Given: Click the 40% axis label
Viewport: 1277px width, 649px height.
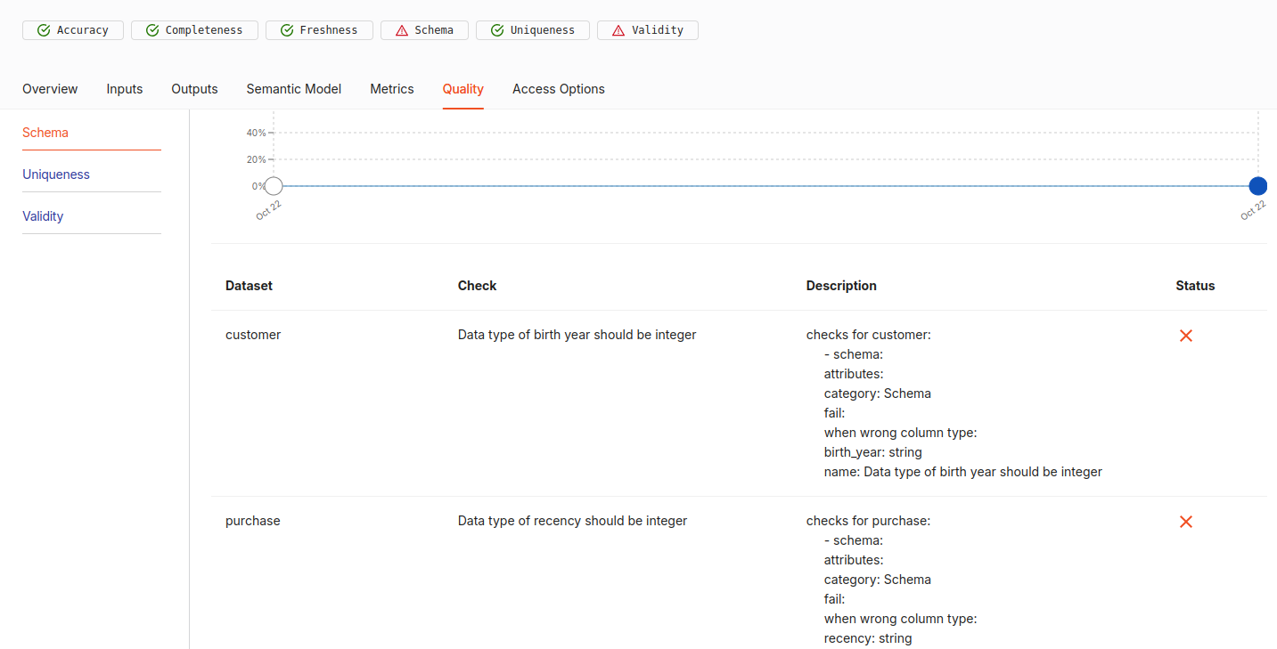Looking at the screenshot, I should coord(256,133).
